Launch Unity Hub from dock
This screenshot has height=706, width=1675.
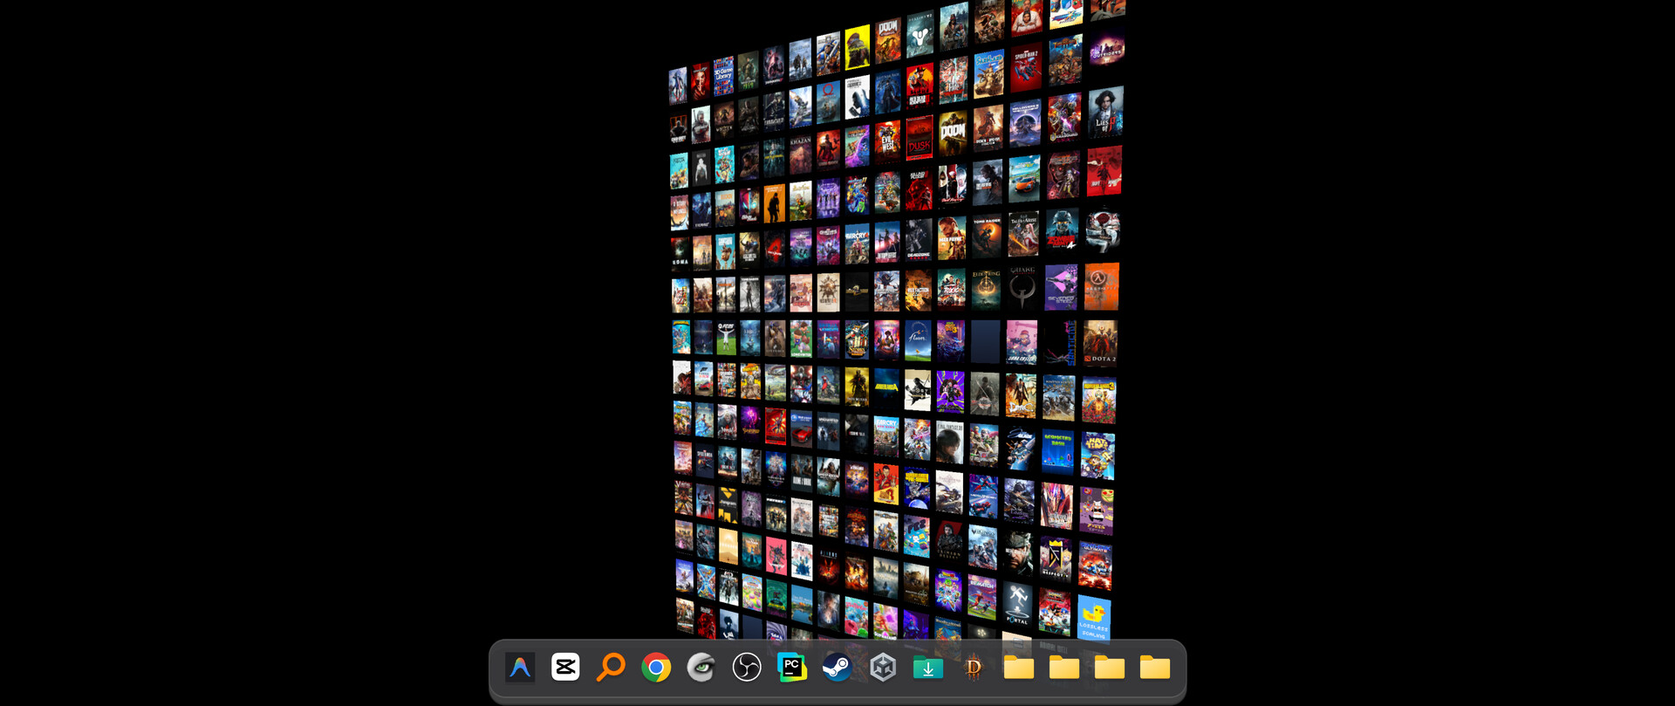coord(883,668)
